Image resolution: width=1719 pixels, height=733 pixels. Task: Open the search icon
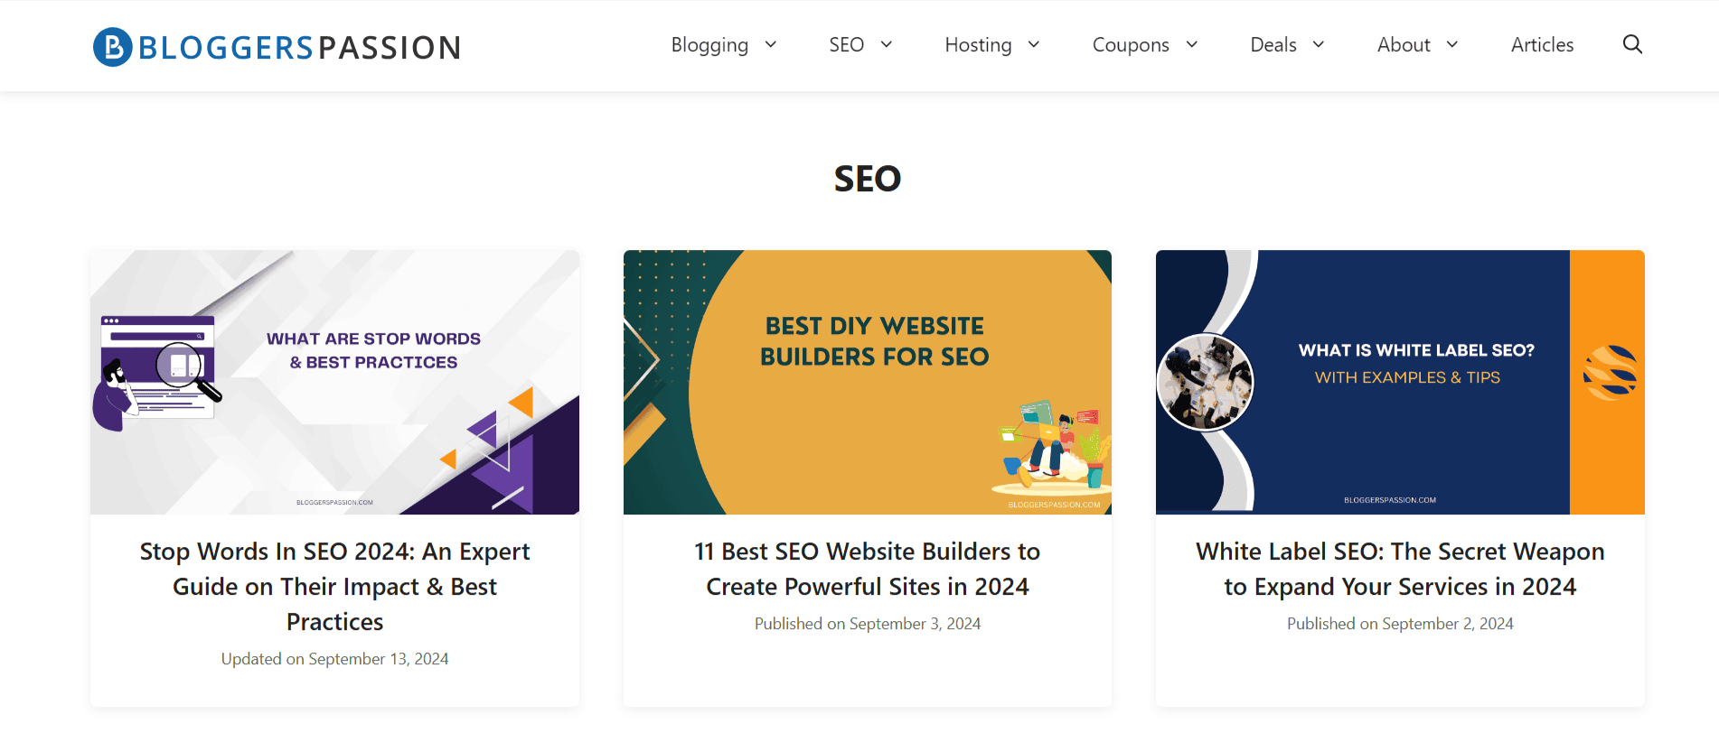pos(1632,44)
